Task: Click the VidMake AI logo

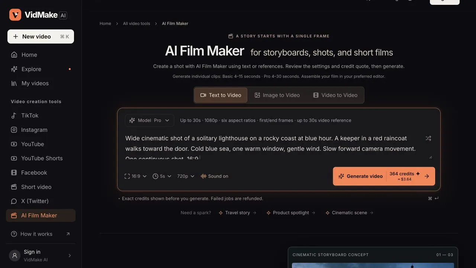Action: [x=38, y=15]
